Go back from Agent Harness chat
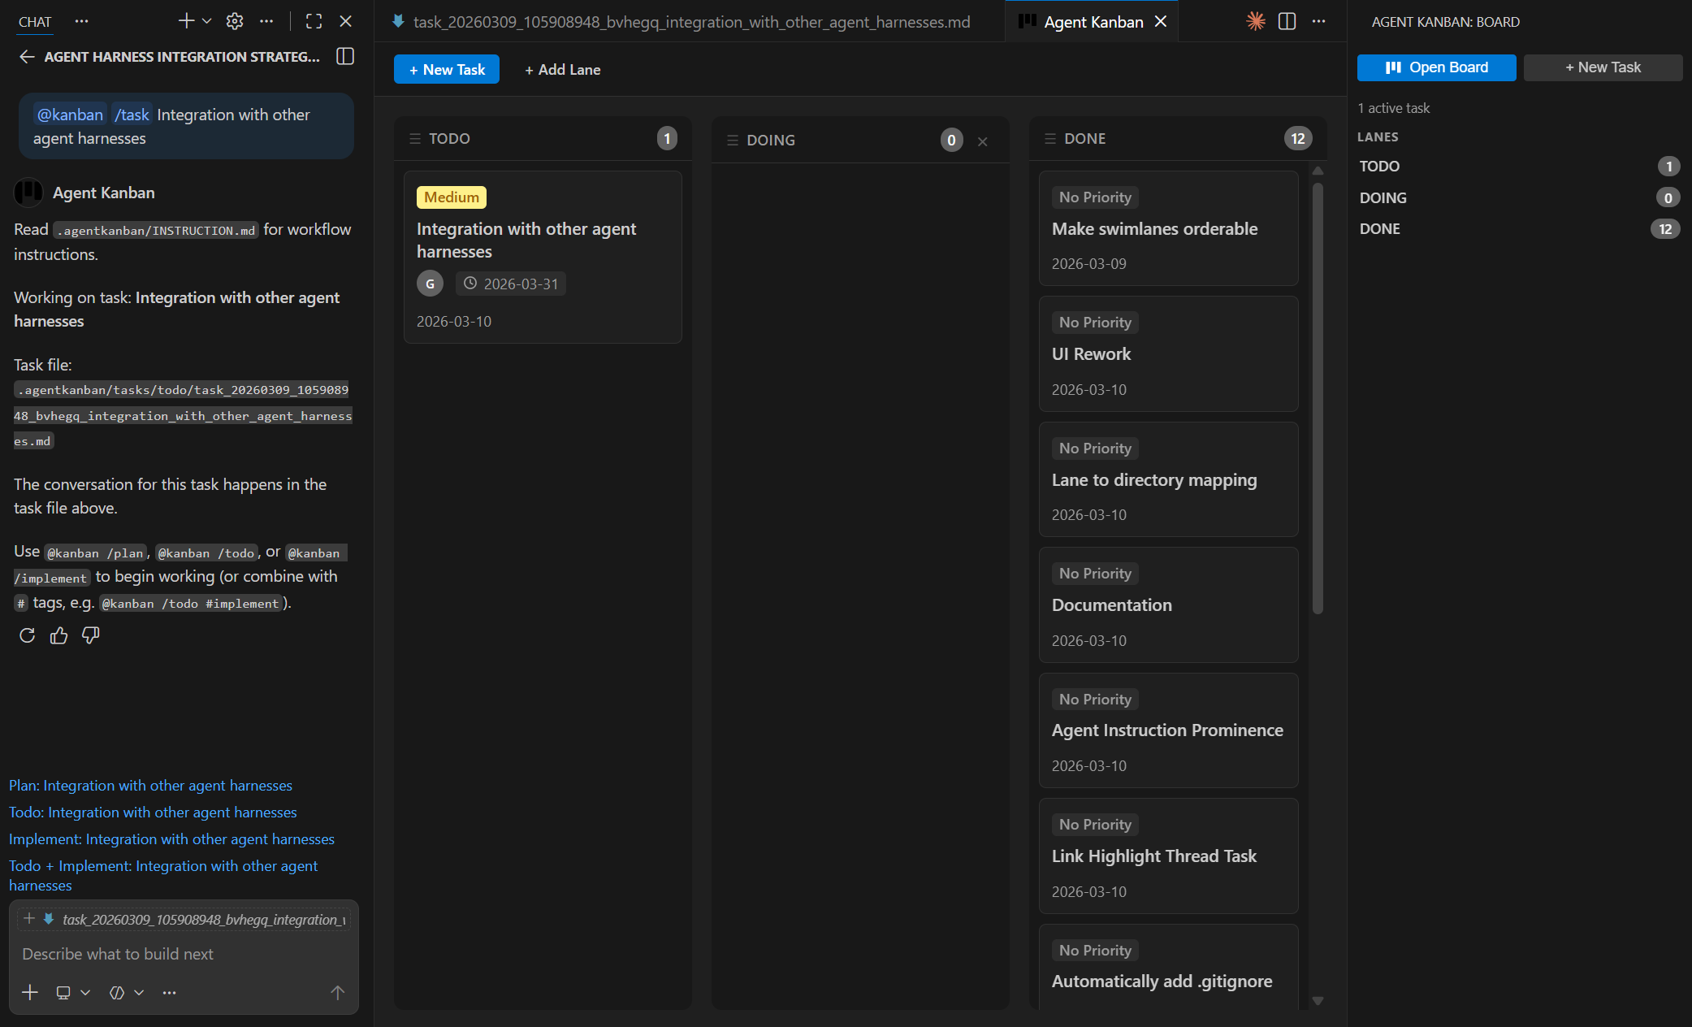 click(27, 56)
